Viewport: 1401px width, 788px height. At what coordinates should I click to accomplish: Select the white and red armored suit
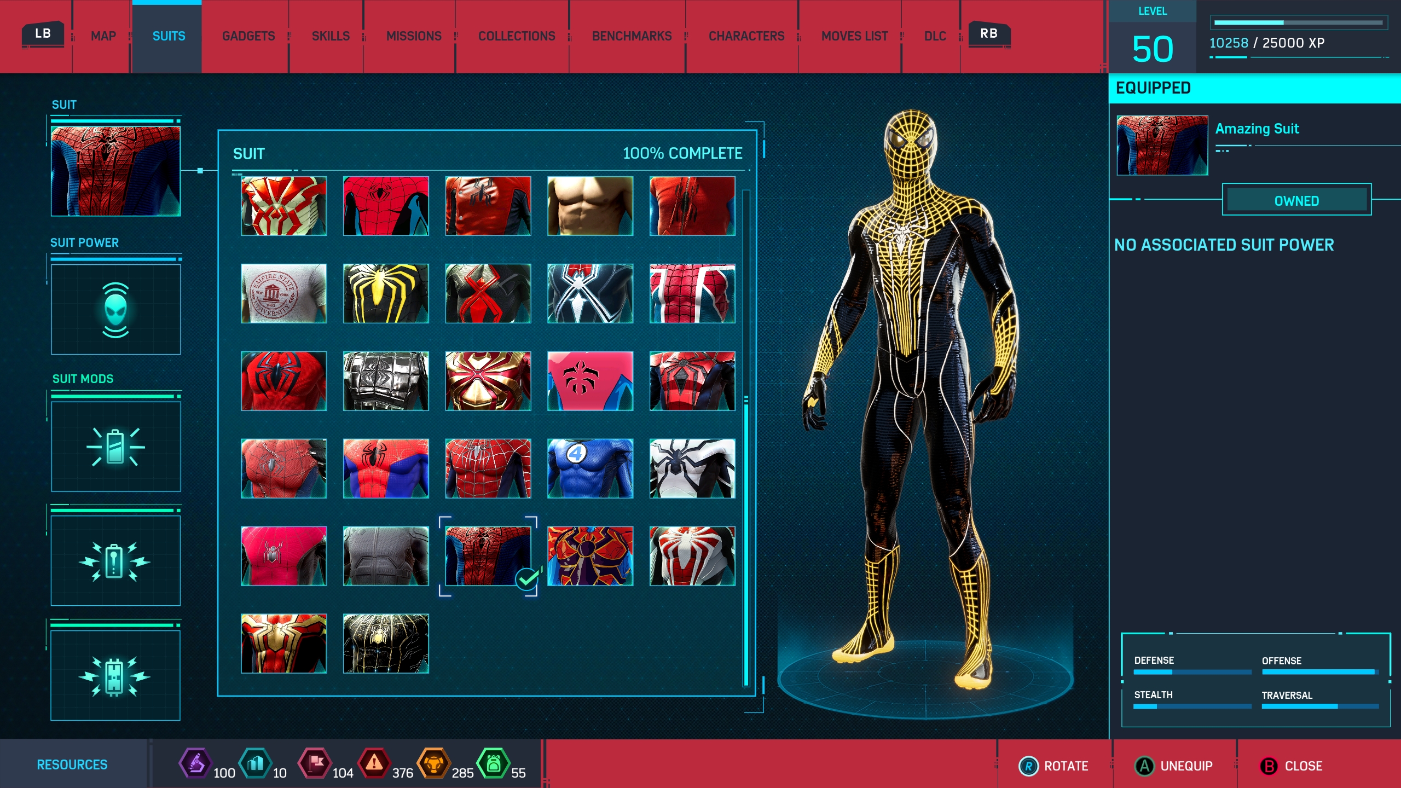pos(283,206)
